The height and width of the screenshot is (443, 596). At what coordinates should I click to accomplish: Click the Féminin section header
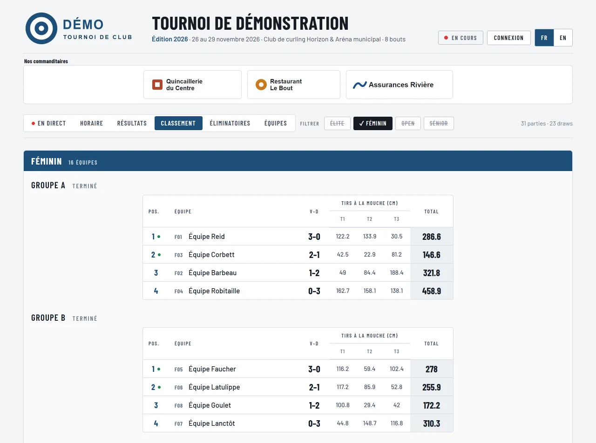coord(298,161)
